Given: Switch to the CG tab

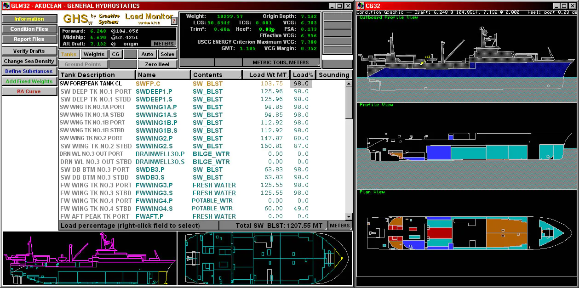Looking at the screenshot, I should (115, 54).
